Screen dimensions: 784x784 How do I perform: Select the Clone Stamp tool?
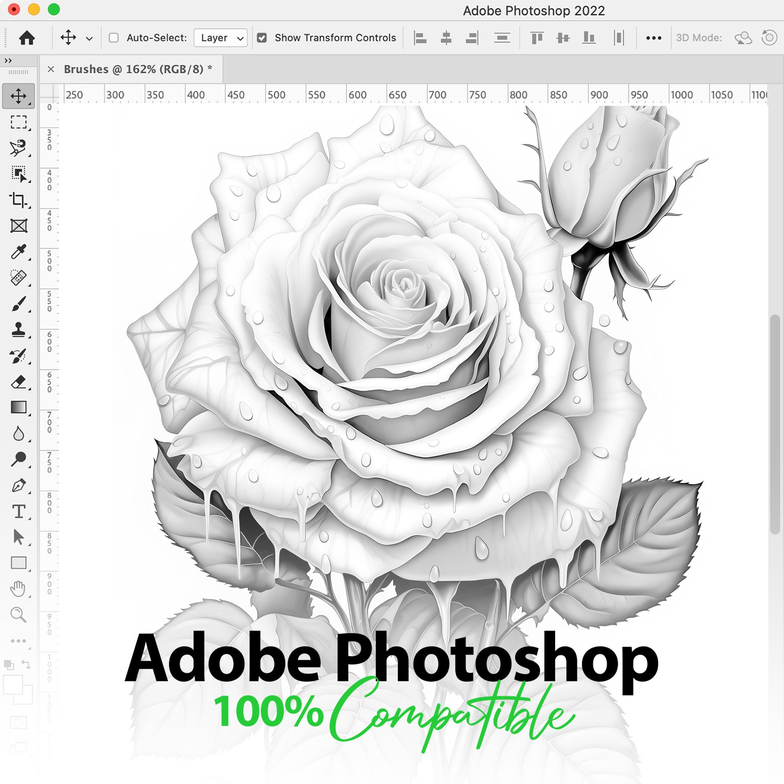[18, 330]
